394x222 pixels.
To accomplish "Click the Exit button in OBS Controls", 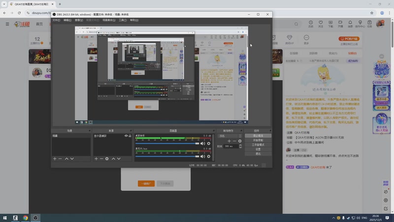I will coord(258,154).
